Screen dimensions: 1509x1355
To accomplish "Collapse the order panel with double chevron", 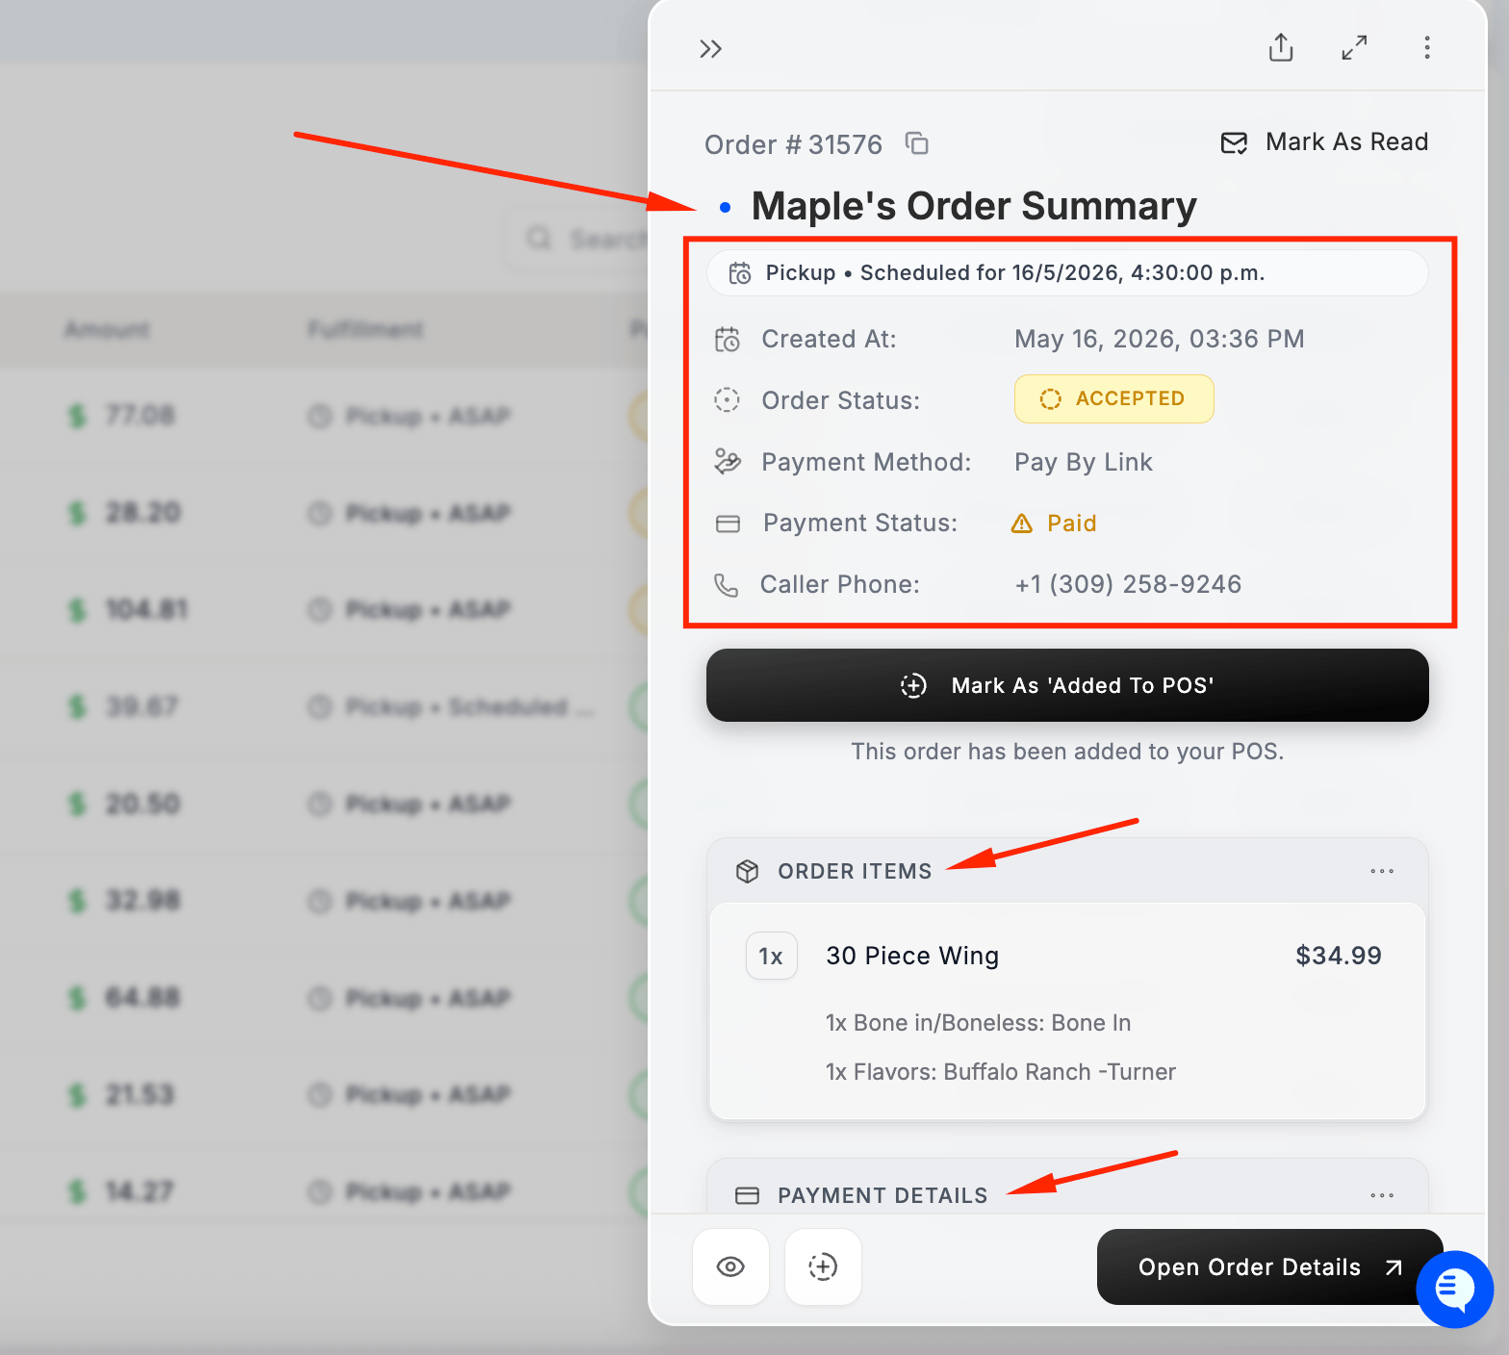I will point(710,49).
